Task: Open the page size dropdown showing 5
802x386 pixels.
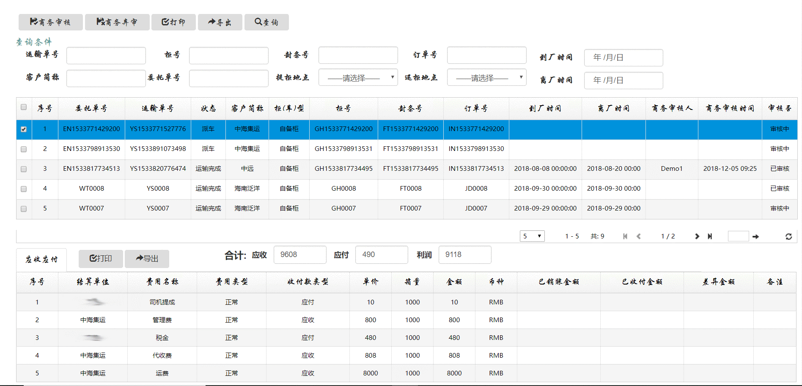Action: click(x=532, y=236)
